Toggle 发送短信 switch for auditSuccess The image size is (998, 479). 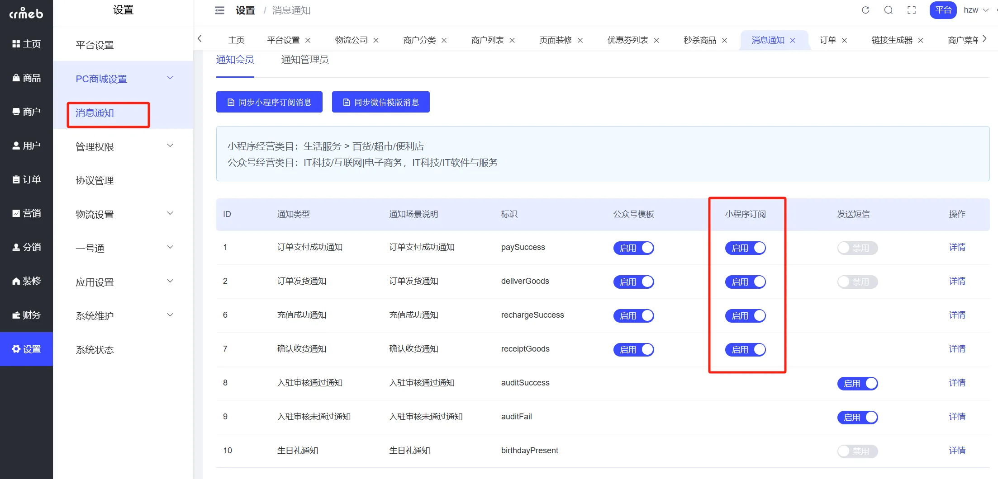(x=857, y=383)
